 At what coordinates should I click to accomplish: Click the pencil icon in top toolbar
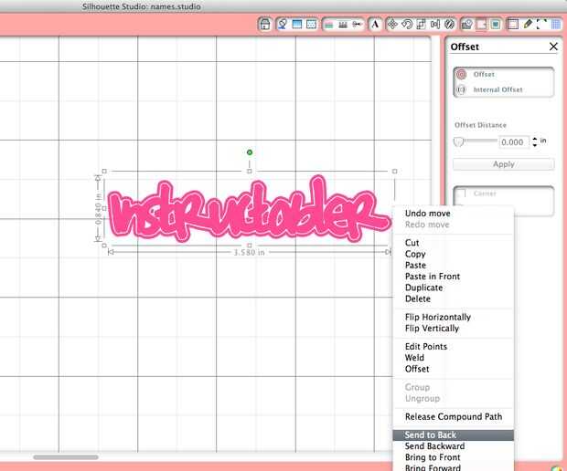click(x=528, y=24)
